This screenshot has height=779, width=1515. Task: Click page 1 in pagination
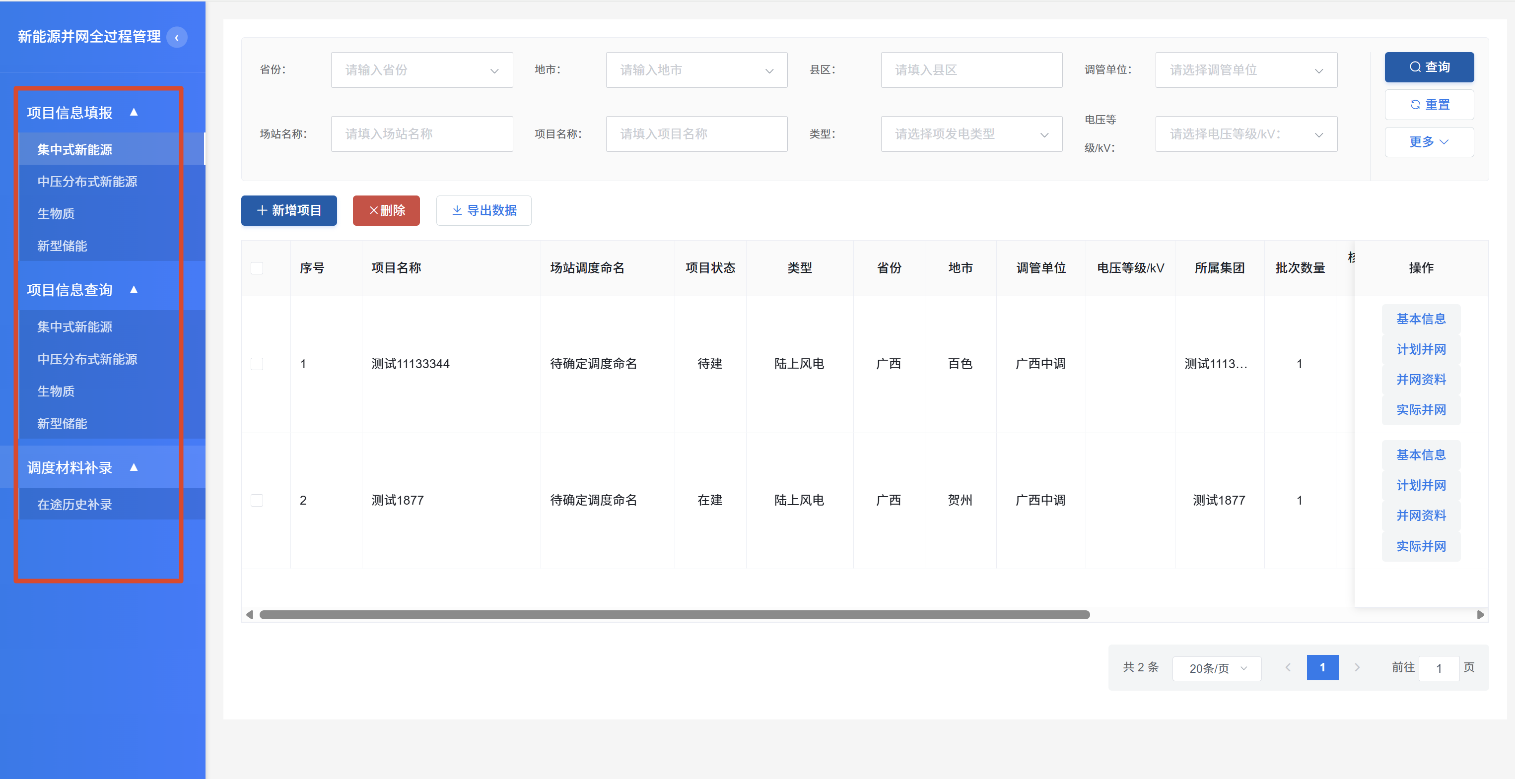(1323, 667)
